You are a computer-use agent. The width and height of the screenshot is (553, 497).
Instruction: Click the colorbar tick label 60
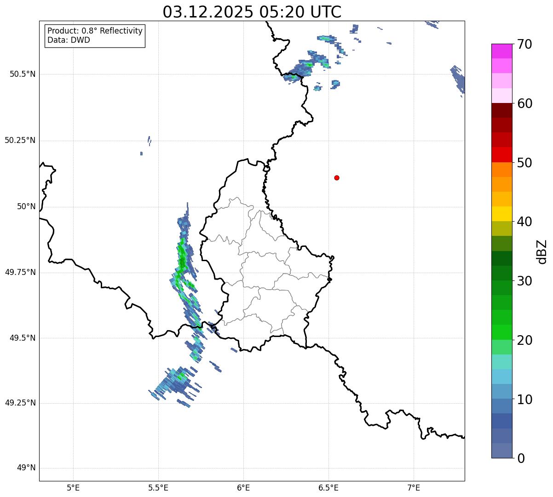[x=524, y=103]
